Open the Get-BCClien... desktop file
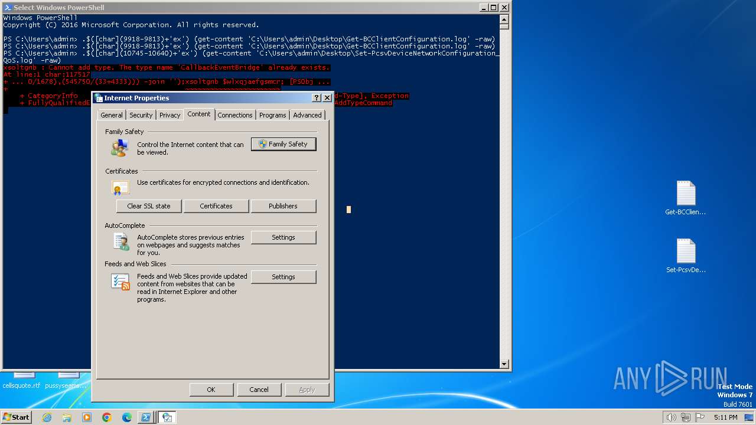The image size is (756, 425). [x=686, y=198]
